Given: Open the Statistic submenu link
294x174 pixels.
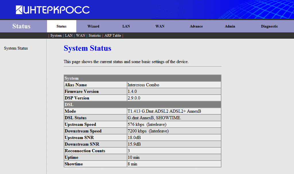Looking at the screenshot, I should pos(95,36).
